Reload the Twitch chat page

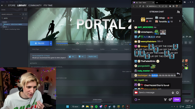click(140, 6)
